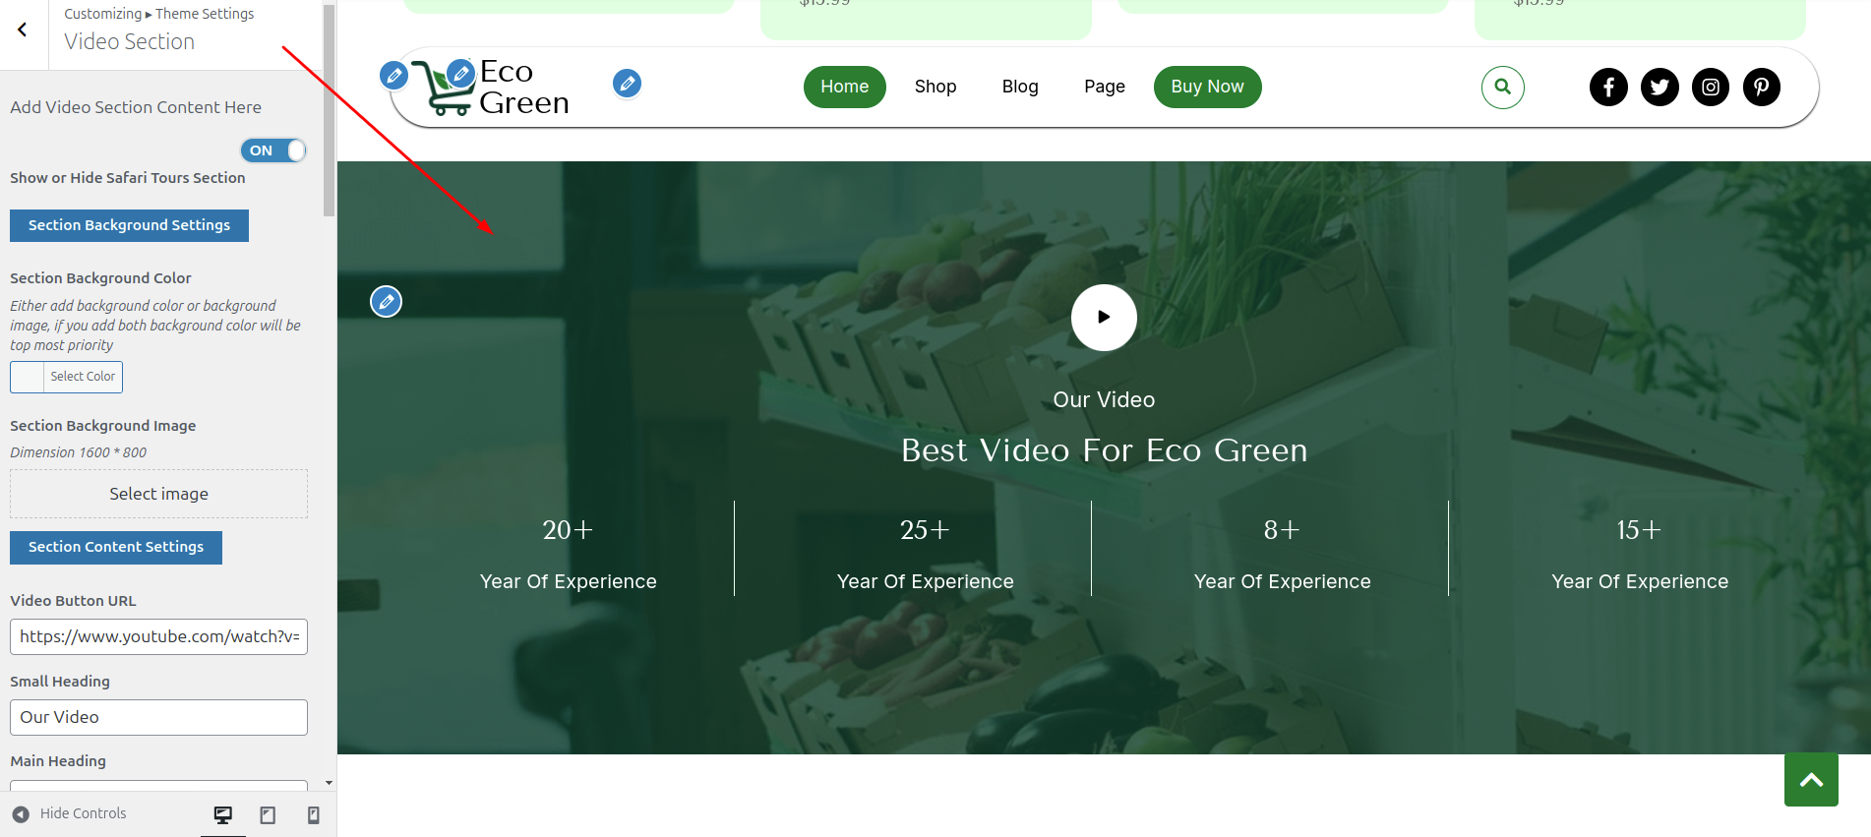The height and width of the screenshot is (837, 1871).
Task: Open the Home menu item
Action: (x=845, y=87)
